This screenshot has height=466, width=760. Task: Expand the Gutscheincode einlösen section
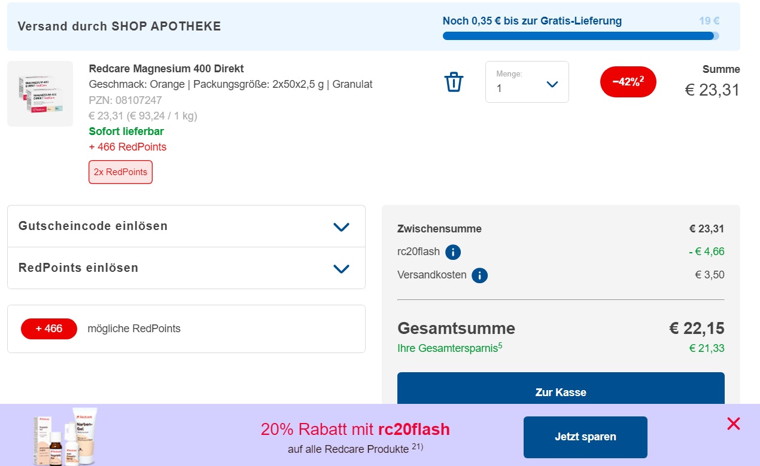(x=186, y=226)
